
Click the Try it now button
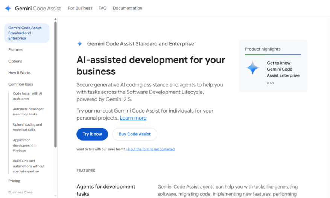92,134
